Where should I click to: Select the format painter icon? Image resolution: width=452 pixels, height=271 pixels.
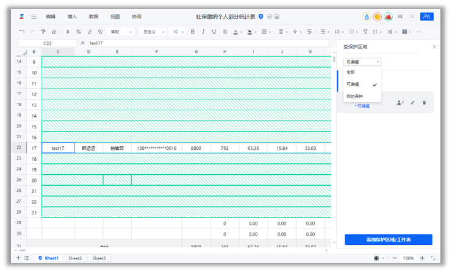click(x=43, y=32)
